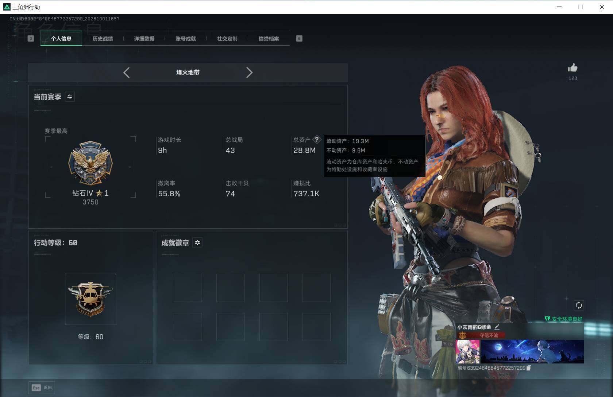Click the Delta Force app logo
The image size is (613, 397).
[7, 7]
